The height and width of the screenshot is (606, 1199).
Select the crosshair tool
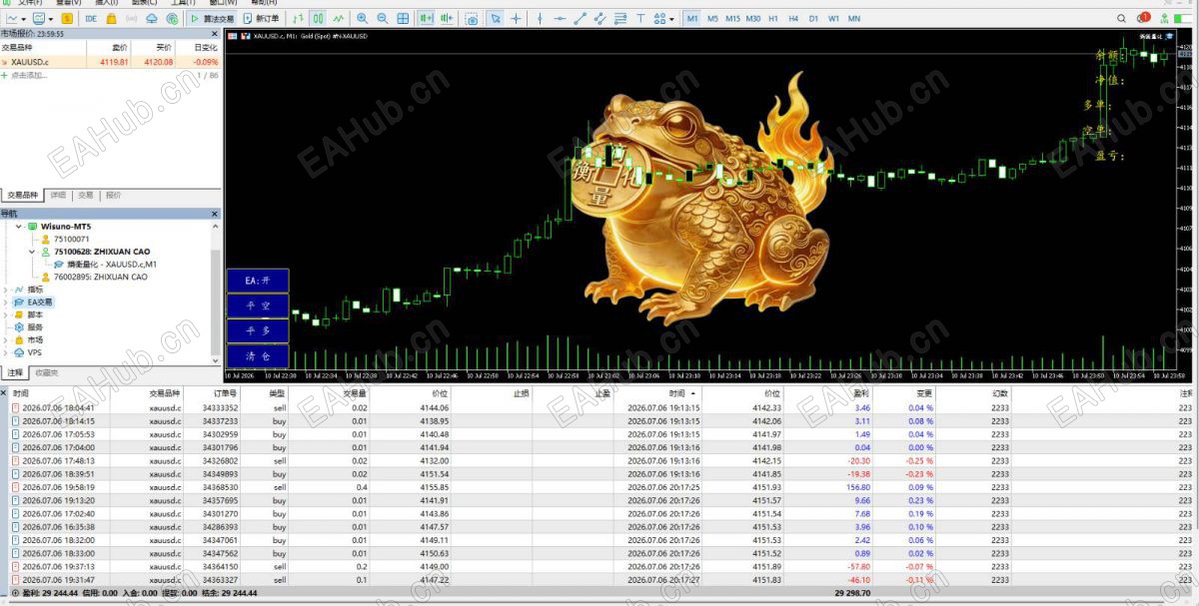pos(517,18)
